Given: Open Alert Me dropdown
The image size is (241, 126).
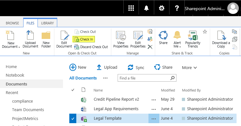Looking at the screenshot, I should (x=177, y=39).
